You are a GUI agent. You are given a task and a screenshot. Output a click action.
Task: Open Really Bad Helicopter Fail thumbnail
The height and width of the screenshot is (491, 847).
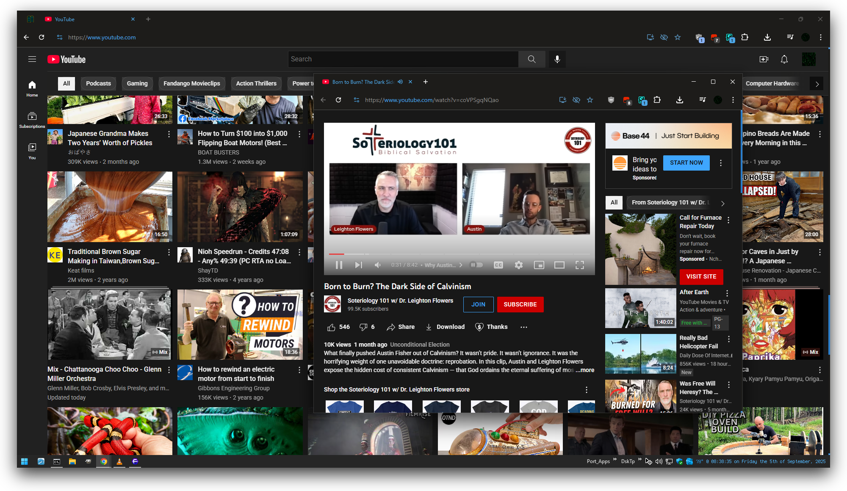point(640,354)
